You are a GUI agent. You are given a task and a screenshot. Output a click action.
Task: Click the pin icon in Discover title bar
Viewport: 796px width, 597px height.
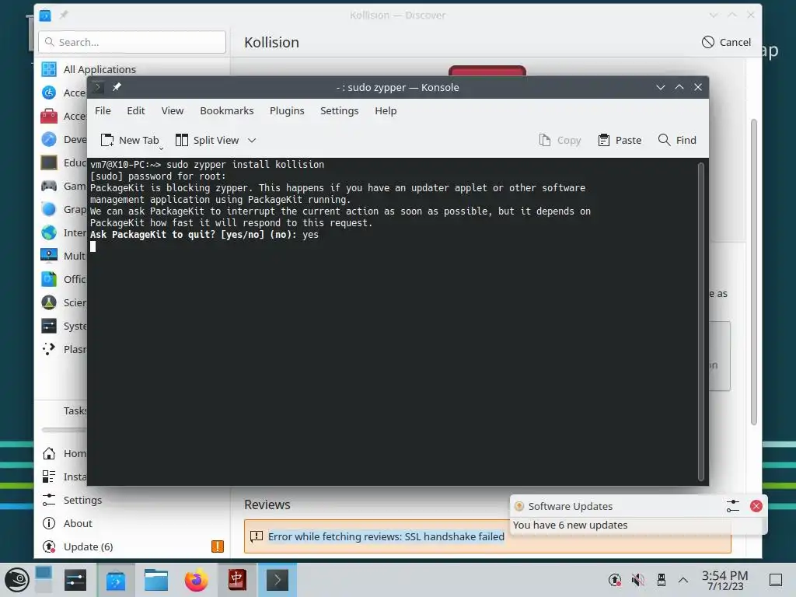point(64,15)
